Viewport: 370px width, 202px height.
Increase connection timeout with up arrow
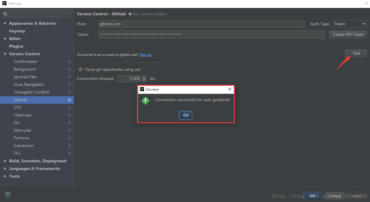(144, 77)
